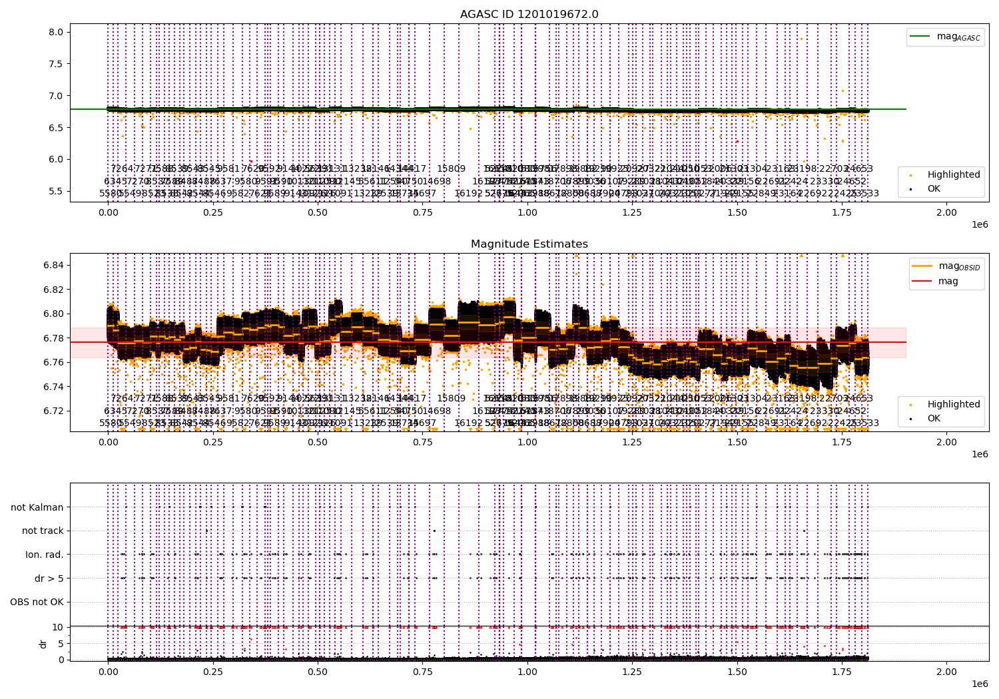Click the '6.84' y-tick in Magnitude Estimates
This screenshot has width=999, height=699.
coord(53,265)
